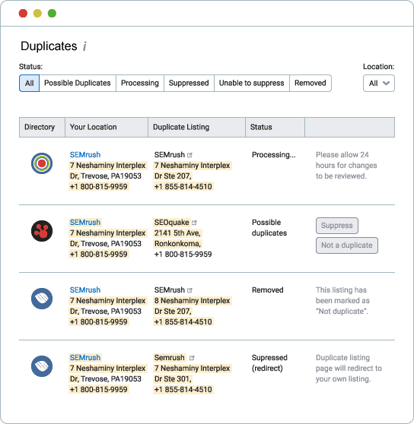Click 'Removed' status in table row
The height and width of the screenshot is (424, 414).
[268, 290]
